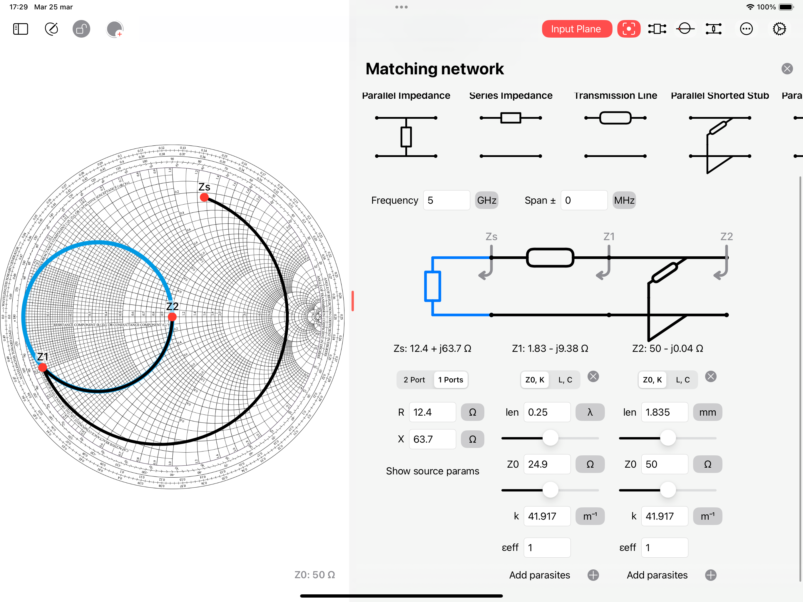Select Z0, K mode for transmission line

point(535,380)
